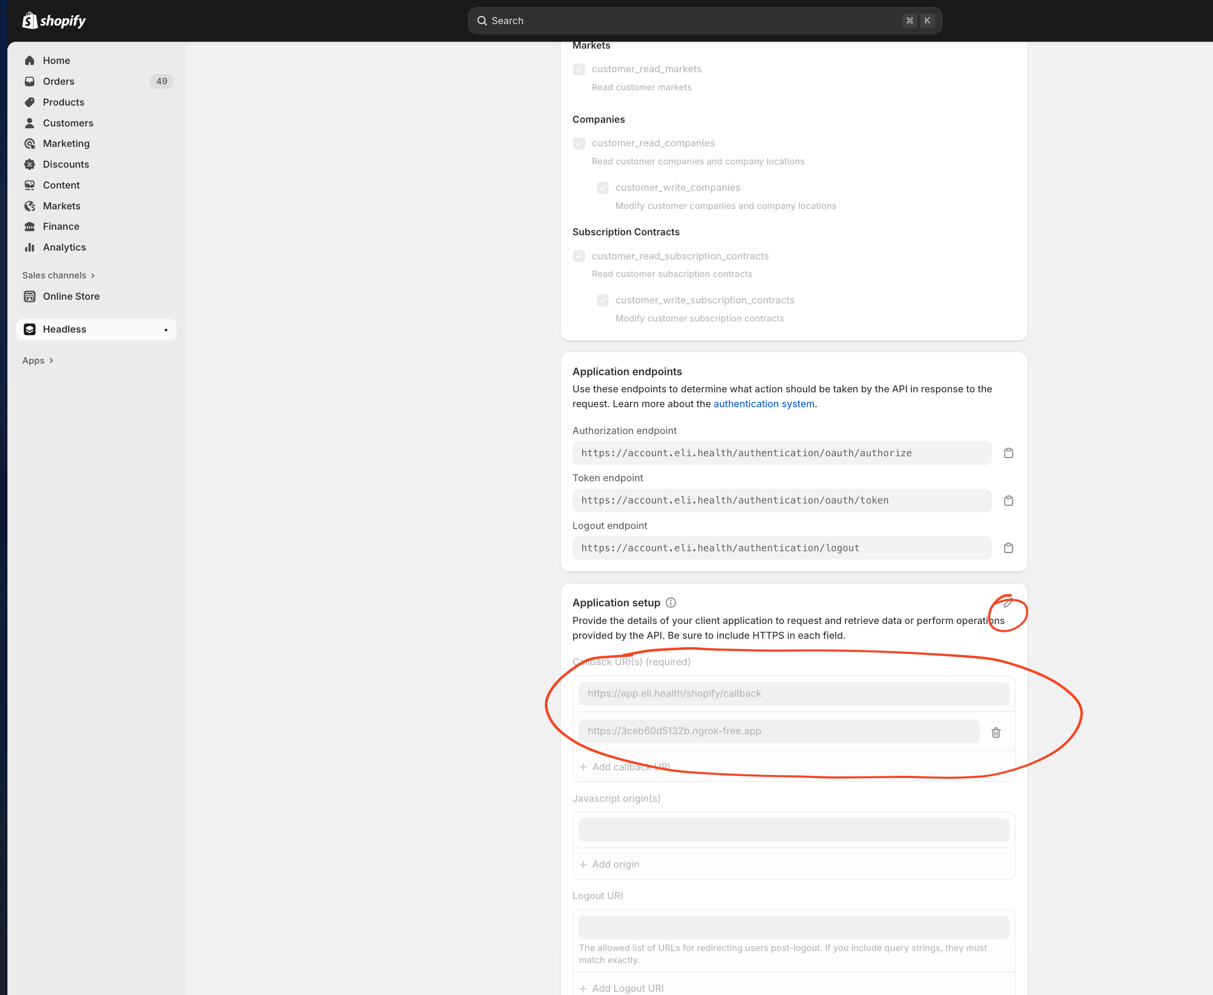Toggle the customer_read_subscription_contracts checkbox
The height and width of the screenshot is (995, 1213).
pos(579,256)
